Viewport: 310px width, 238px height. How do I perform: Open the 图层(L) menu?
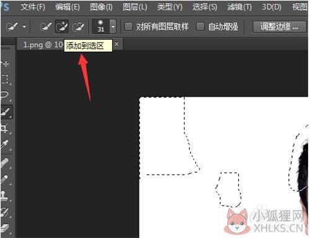135,7
